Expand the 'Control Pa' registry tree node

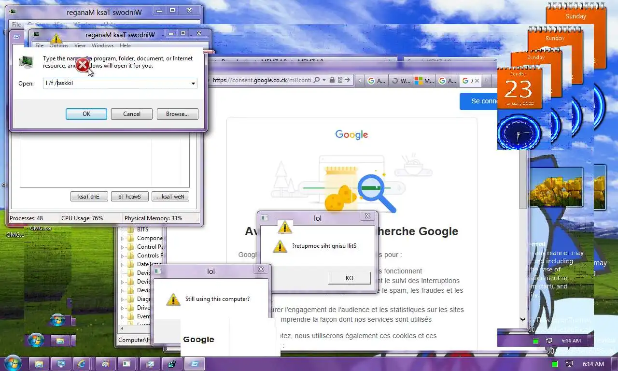click(x=122, y=247)
